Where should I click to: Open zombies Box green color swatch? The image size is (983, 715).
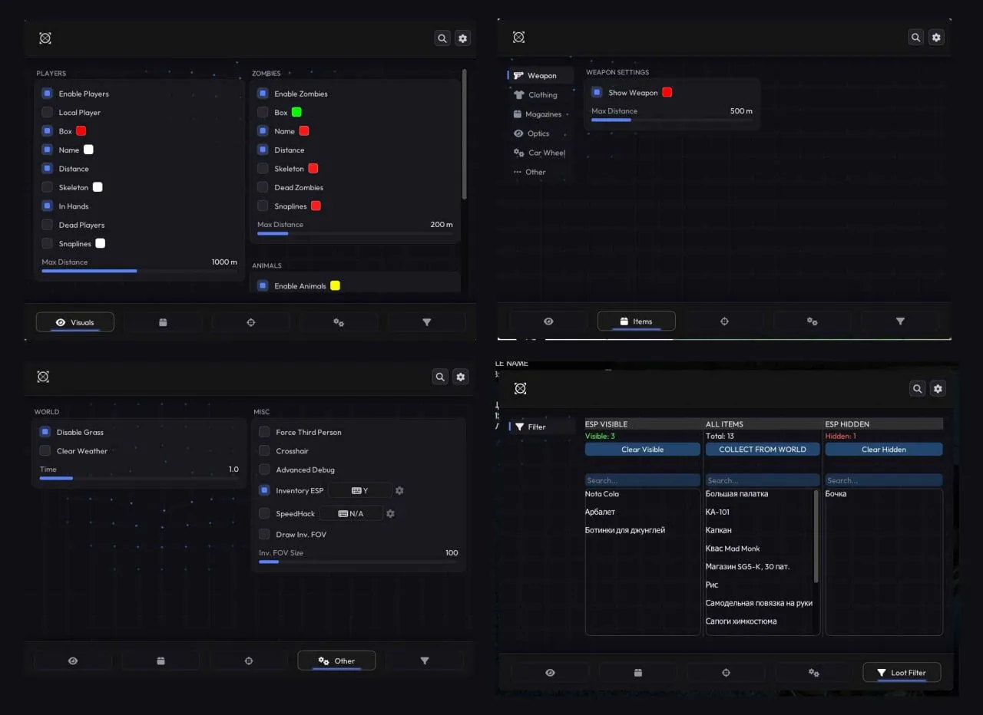click(296, 112)
